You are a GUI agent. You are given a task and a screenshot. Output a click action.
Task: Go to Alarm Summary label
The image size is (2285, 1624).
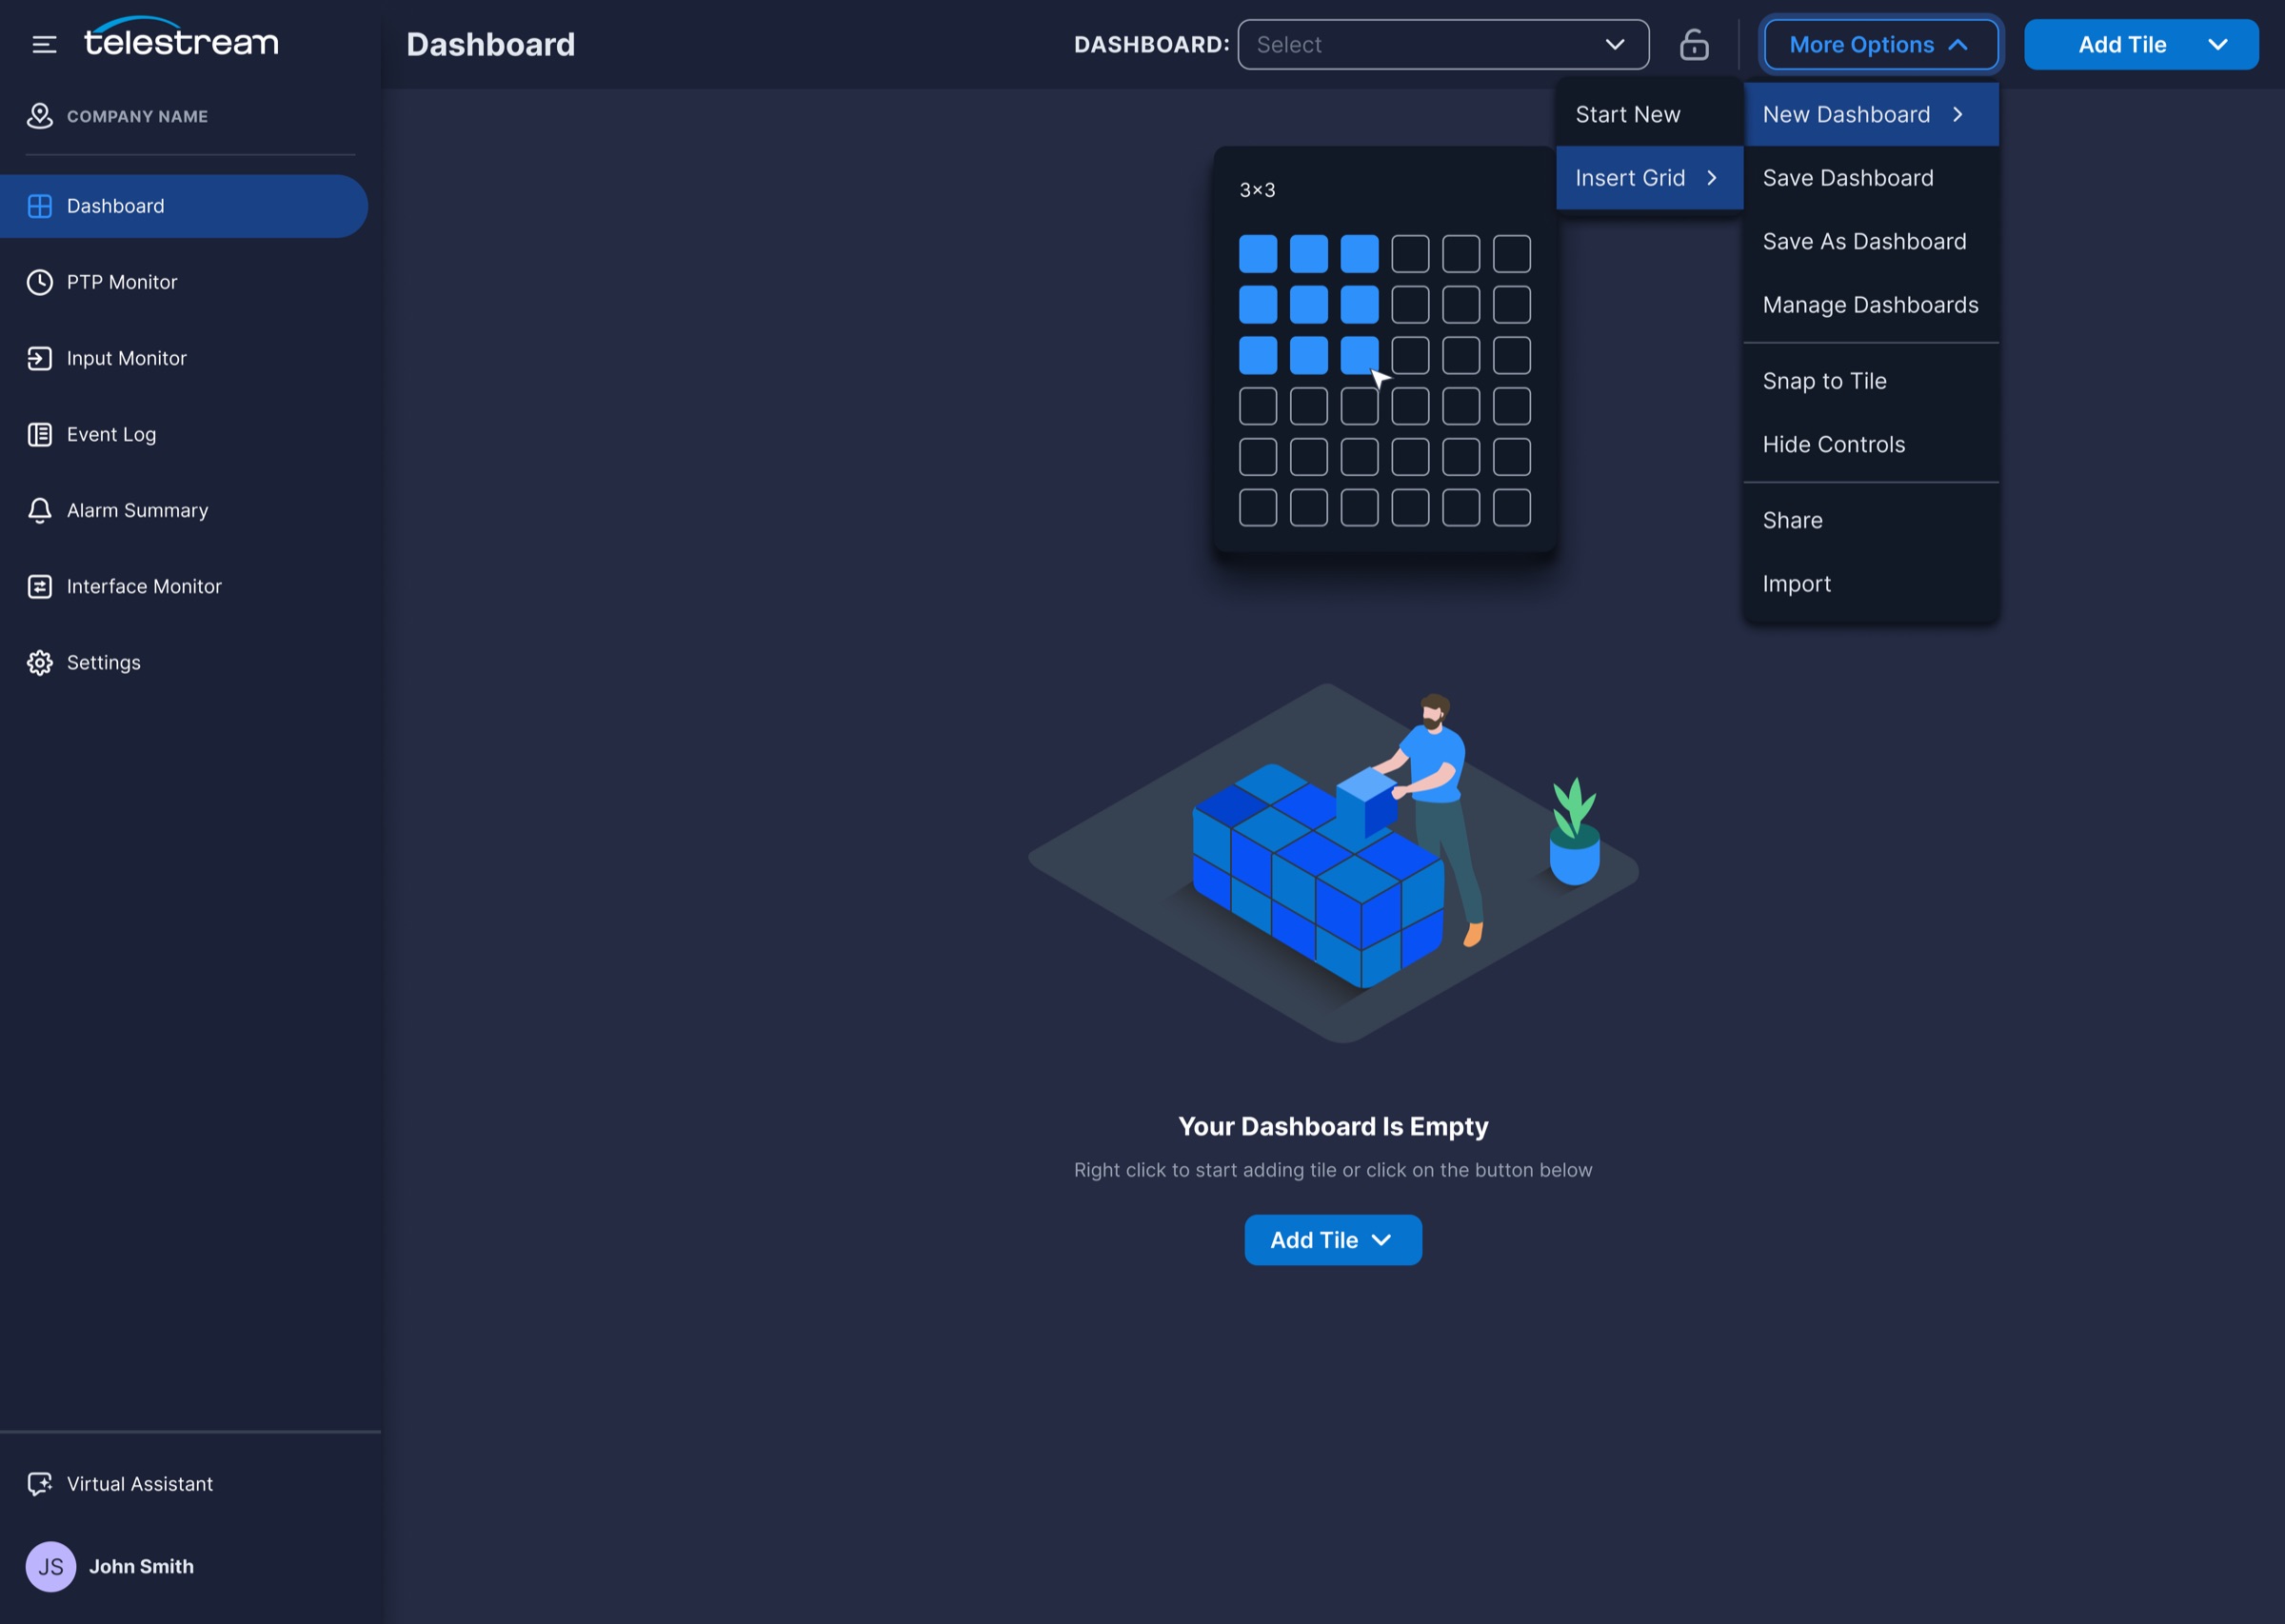[138, 510]
